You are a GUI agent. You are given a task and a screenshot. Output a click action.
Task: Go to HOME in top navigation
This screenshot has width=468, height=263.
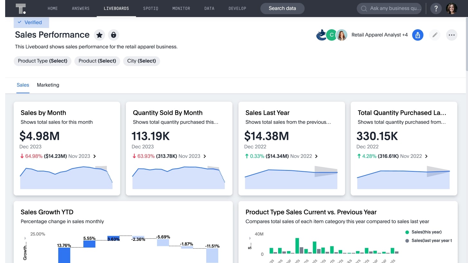pos(53,8)
